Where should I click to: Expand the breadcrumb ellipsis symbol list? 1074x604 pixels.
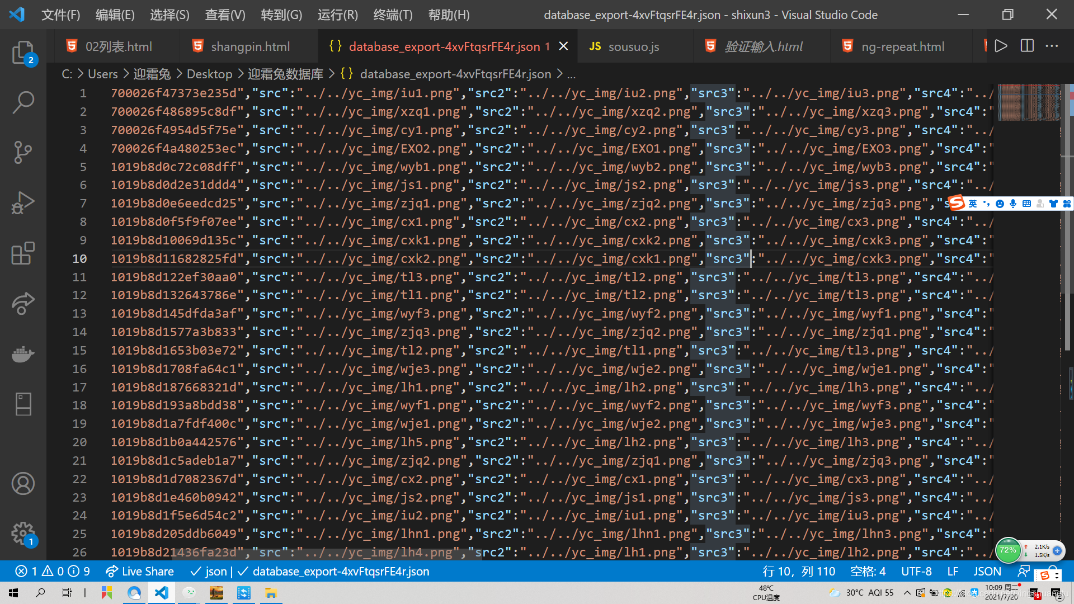pyautogui.click(x=571, y=74)
